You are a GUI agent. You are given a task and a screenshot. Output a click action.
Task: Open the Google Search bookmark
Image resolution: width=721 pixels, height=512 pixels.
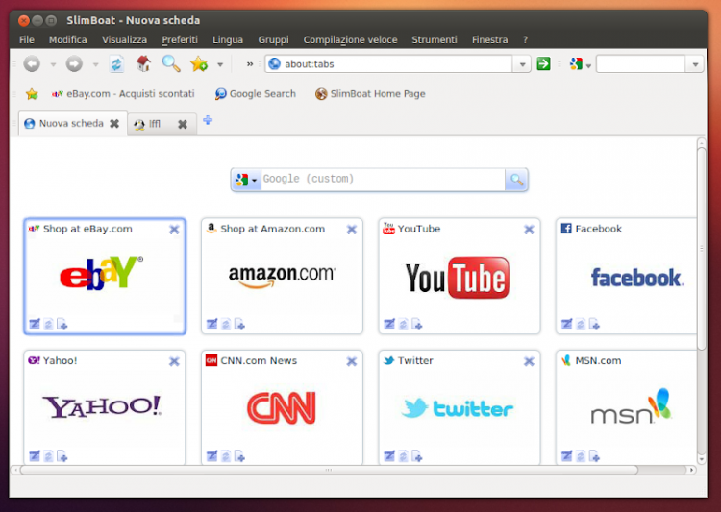(x=256, y=94)
